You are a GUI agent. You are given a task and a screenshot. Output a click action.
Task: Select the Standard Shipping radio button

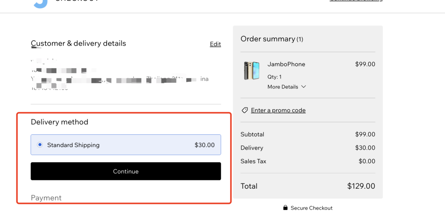coord(40,145)
